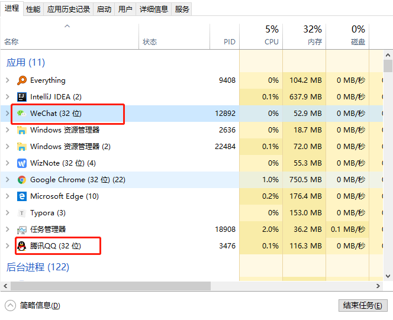Click the Everything search app icon
The height and width of the screenshot is (320, 393).
[x=22, y=80]
